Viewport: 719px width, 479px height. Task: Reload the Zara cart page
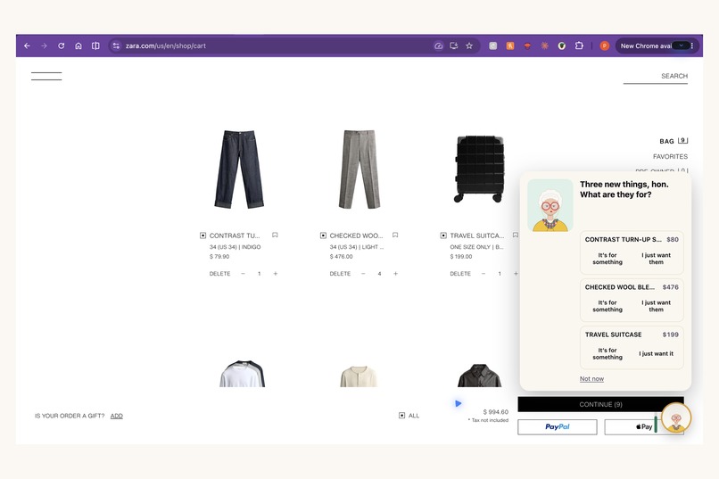click(x=61, y=45)
